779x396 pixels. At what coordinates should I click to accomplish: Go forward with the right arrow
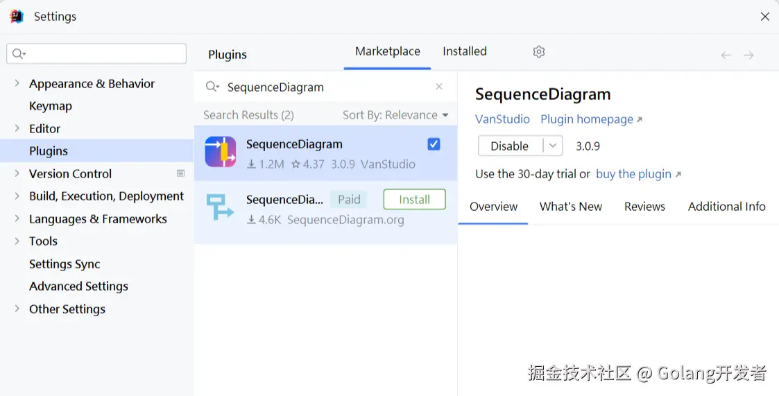[x=748, y=55]
